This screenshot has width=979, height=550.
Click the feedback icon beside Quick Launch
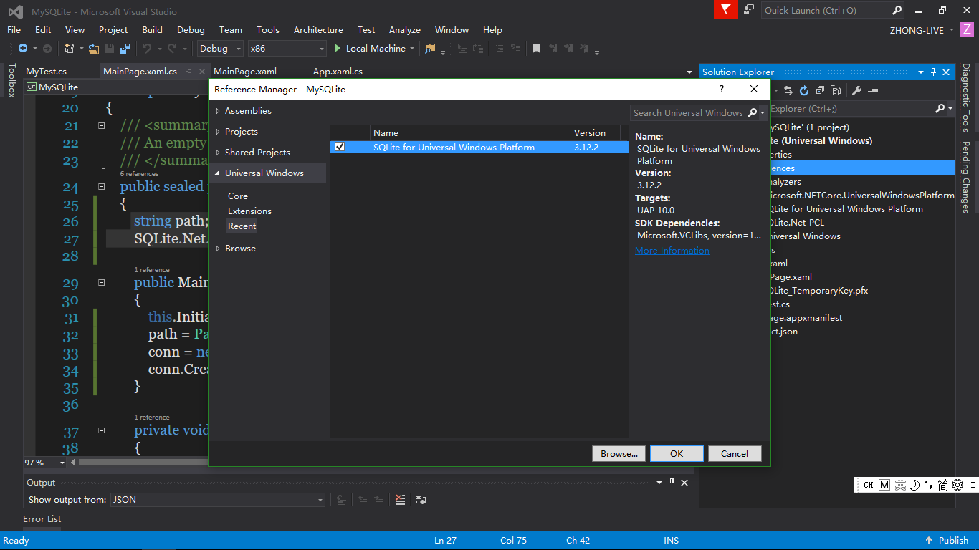tap(749, 9)
